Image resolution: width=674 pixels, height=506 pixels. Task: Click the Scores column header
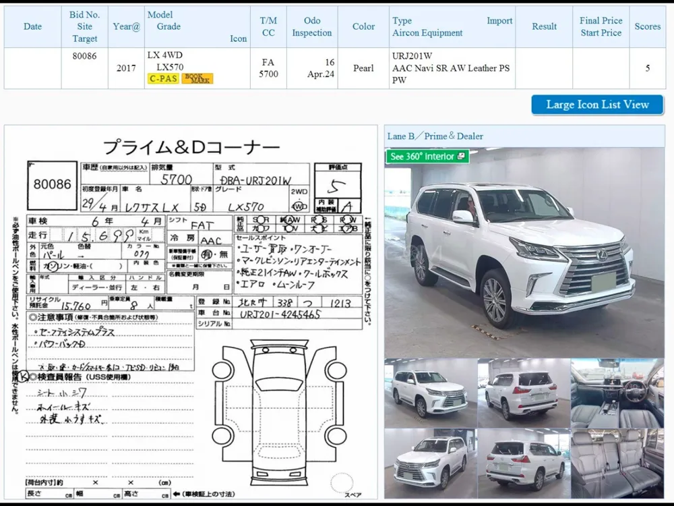pyautogui.click(x=647, y=27)
